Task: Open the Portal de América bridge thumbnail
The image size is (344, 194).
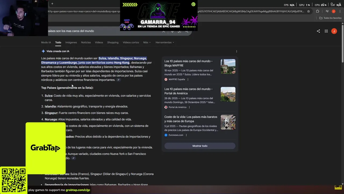Action: (228, 94)
